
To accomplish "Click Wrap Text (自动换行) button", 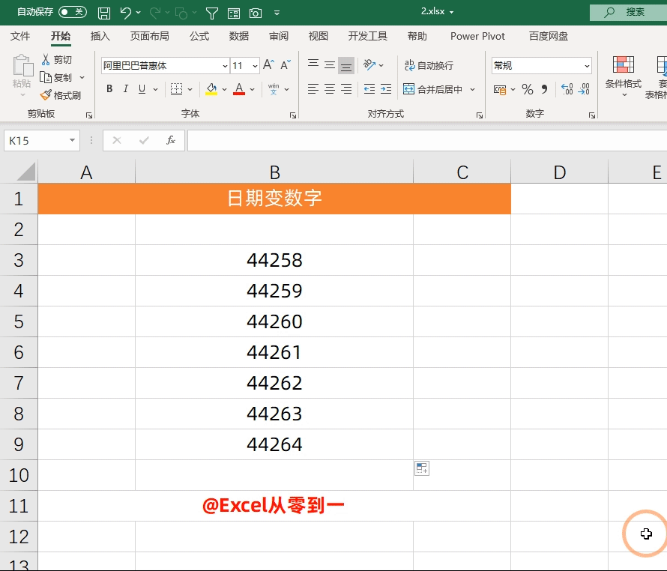I will click(x=429, y=65).
